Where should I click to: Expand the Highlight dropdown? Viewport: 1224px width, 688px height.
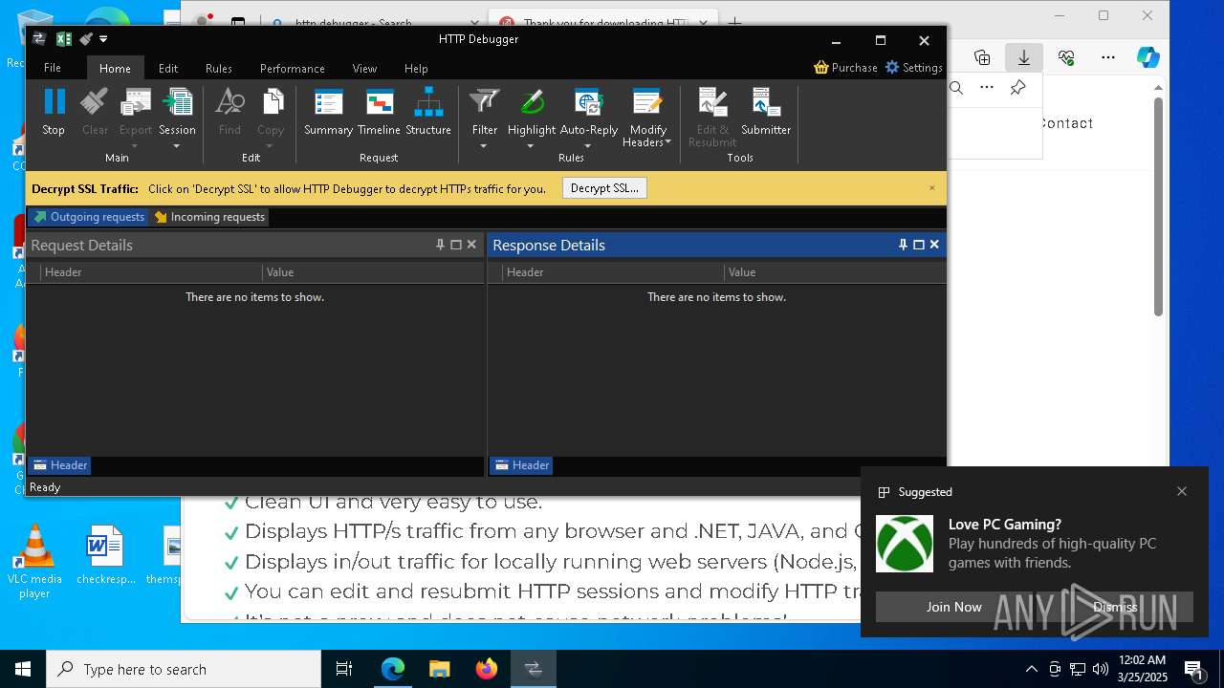point(531,146)
